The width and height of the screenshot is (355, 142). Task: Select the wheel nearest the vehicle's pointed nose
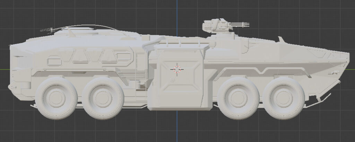tap(284, 98)
